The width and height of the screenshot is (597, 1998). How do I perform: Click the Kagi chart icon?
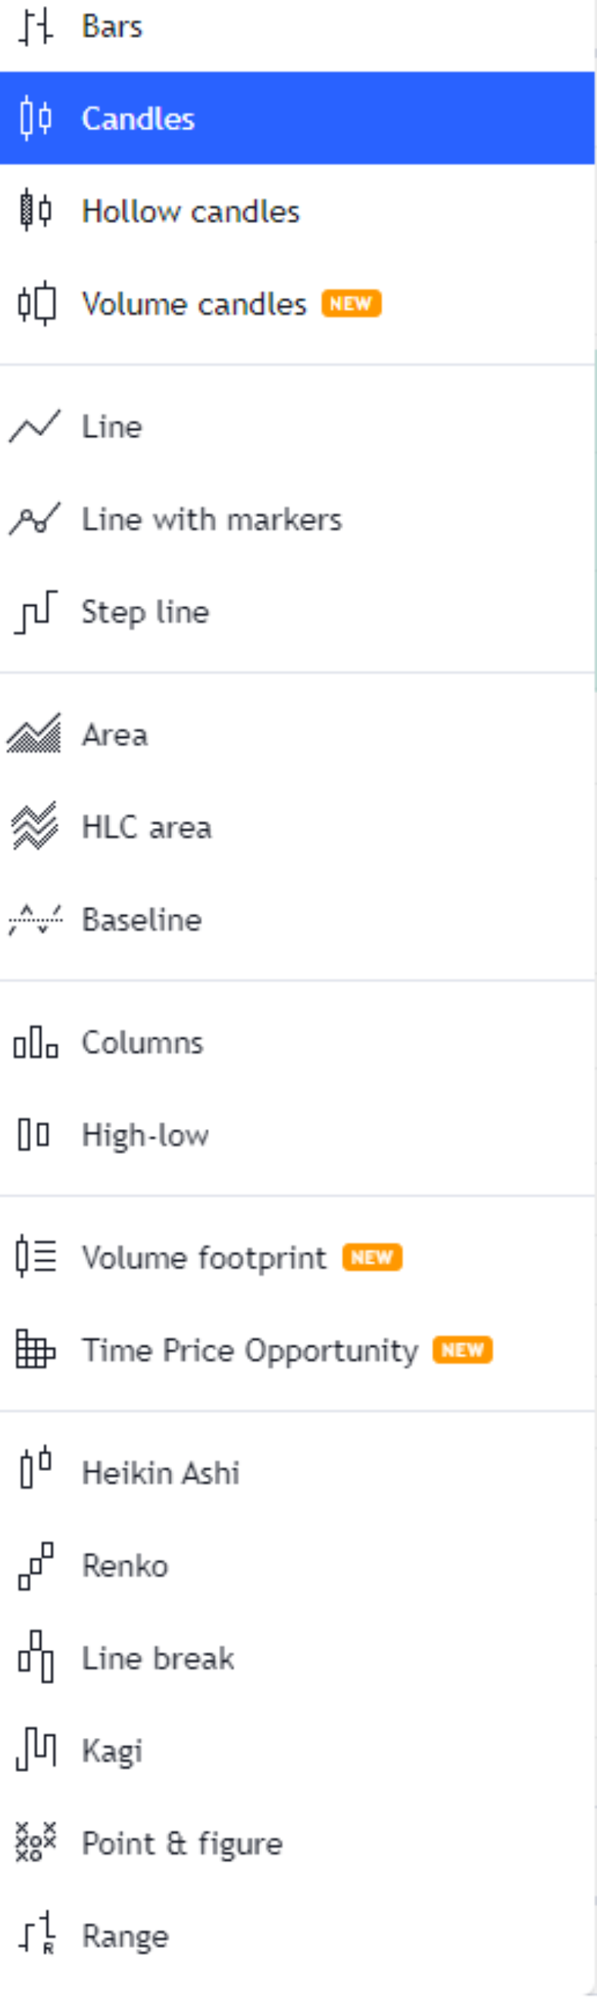pos(36,1751)
